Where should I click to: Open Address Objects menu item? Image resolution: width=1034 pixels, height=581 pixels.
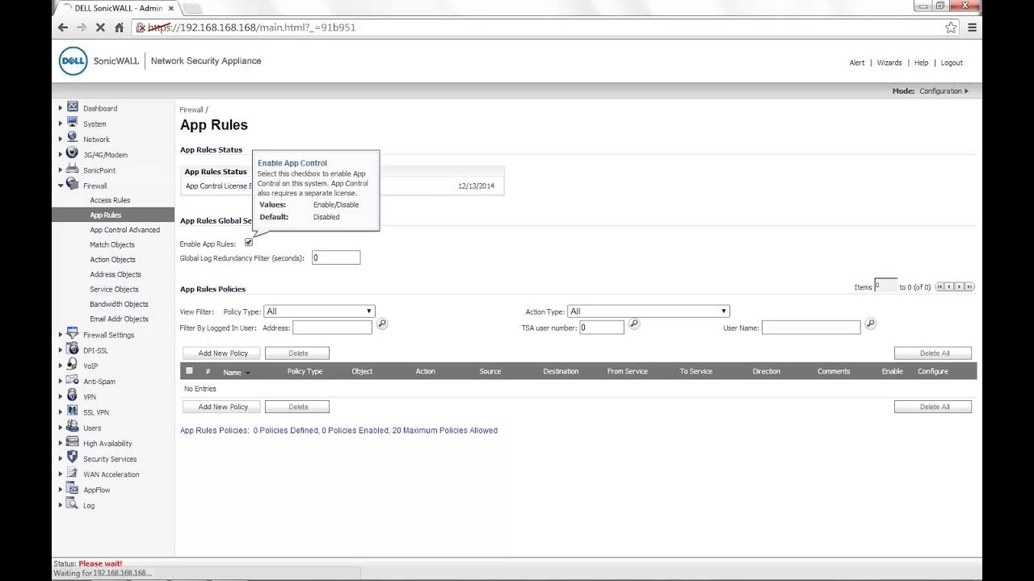tap(116, 274)
